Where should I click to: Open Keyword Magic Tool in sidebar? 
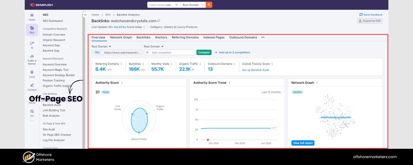point(56,70)
